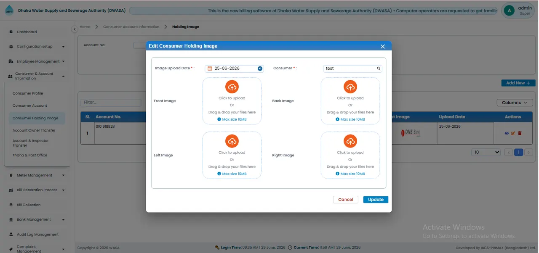539x253 pixels.
Task: Expand the Configuration setup menu
Action: pos(37,47)
